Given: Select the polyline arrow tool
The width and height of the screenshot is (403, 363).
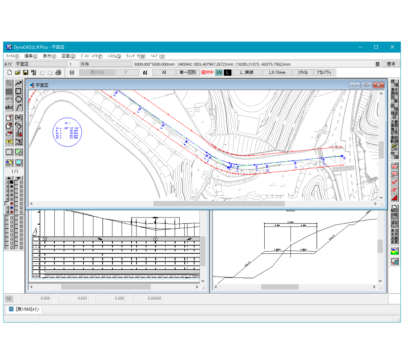Looking at the screenshot, I should (18, 83).
